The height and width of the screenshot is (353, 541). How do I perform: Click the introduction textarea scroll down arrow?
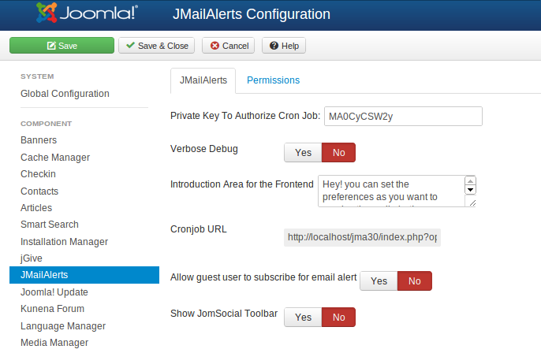471,190
